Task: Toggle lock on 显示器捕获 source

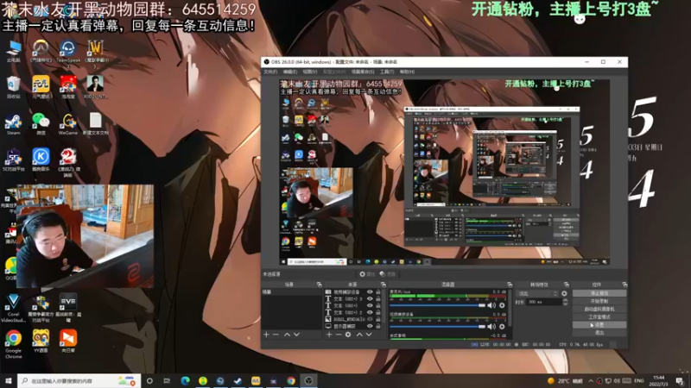Action: tap(378, 326)
